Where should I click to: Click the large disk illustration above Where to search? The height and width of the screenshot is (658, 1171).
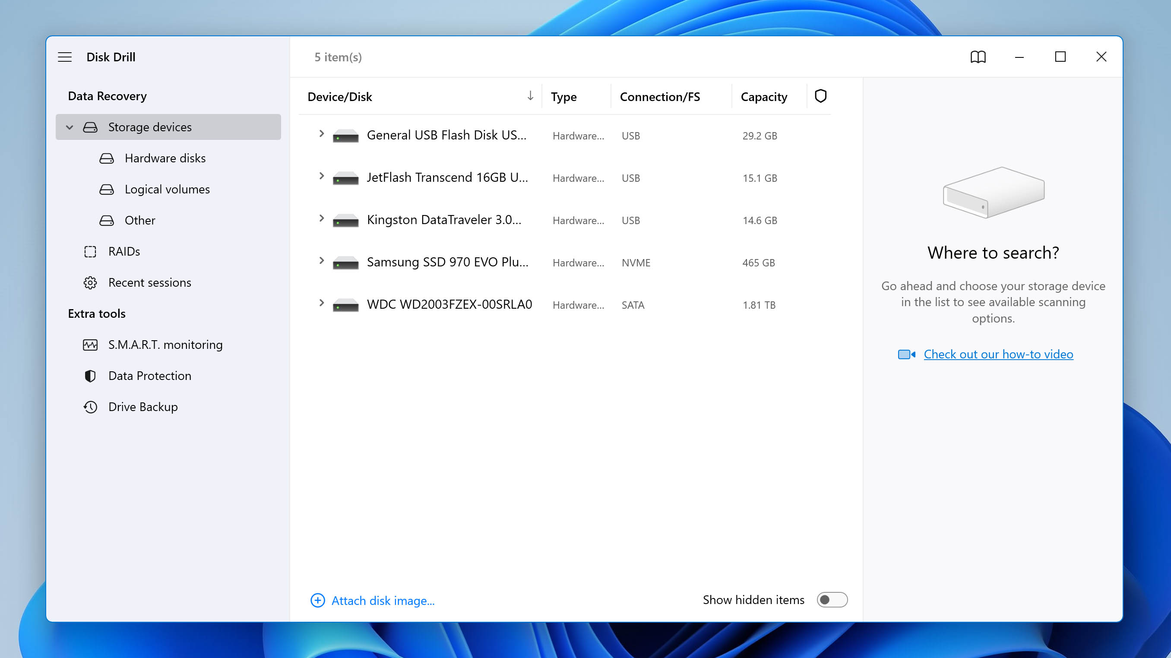click(x=993, y=192)
